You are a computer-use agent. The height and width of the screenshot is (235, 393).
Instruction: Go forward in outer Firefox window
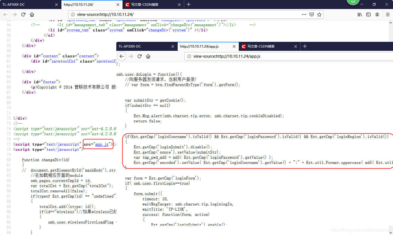pyautogui.click(x=15, y=14)
